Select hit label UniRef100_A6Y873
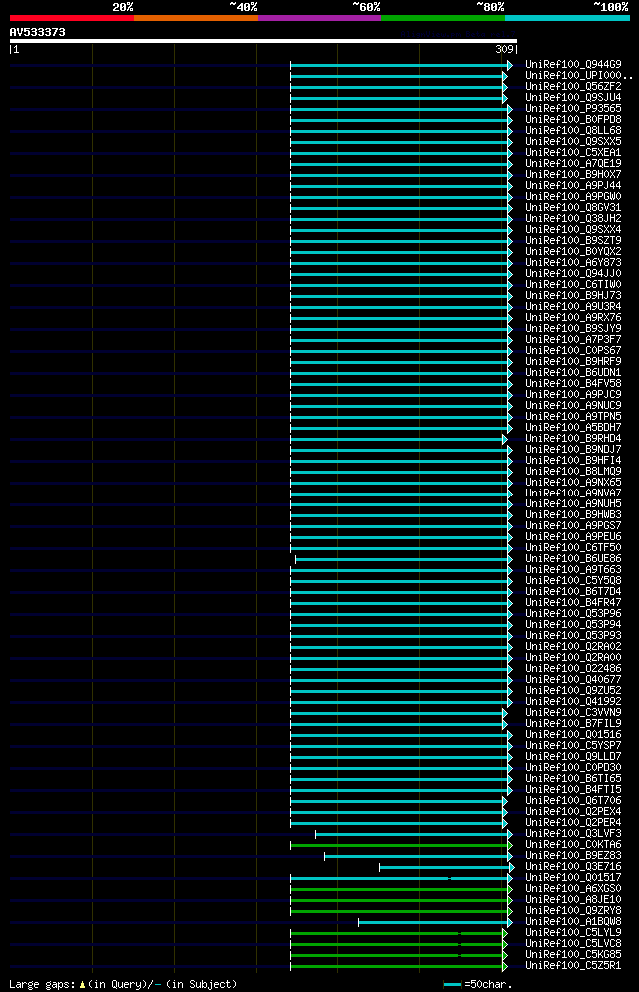Viewport: 639px width, 992px height. (573, 263)
